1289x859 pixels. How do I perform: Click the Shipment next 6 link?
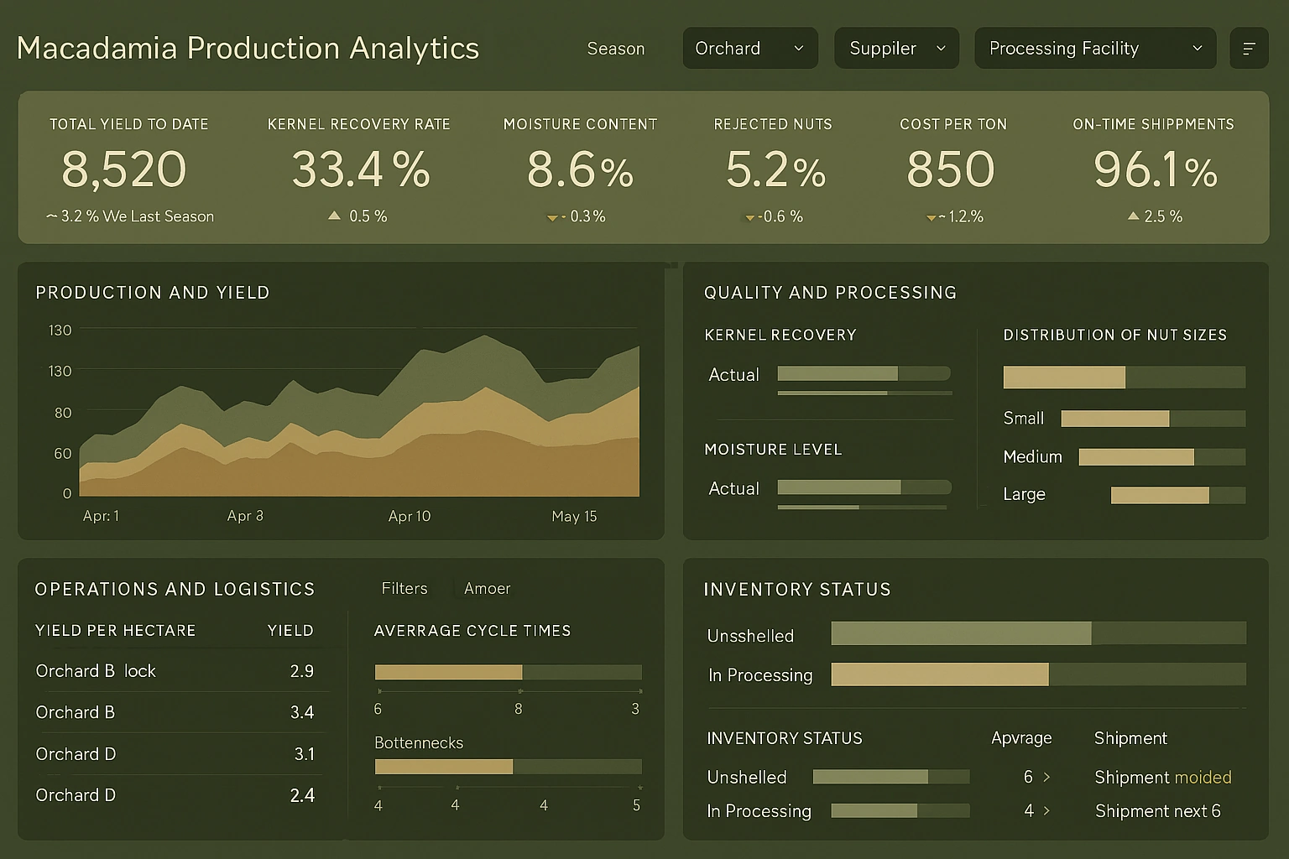[x=1157, y=811]
